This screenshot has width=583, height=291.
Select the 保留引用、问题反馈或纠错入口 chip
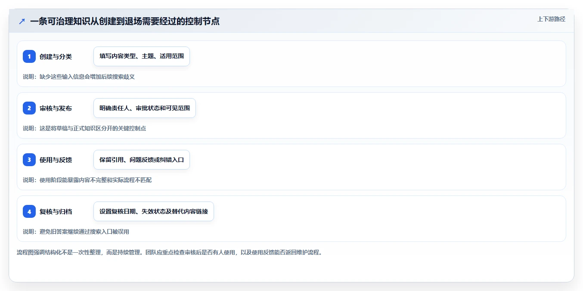tap(142, 160)
